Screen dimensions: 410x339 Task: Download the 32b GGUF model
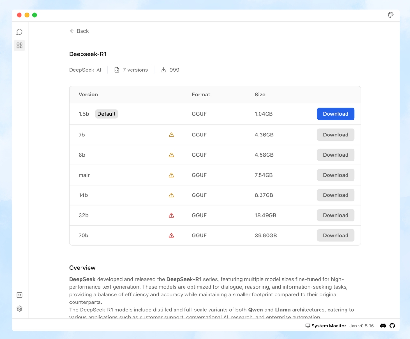point(335,215)
